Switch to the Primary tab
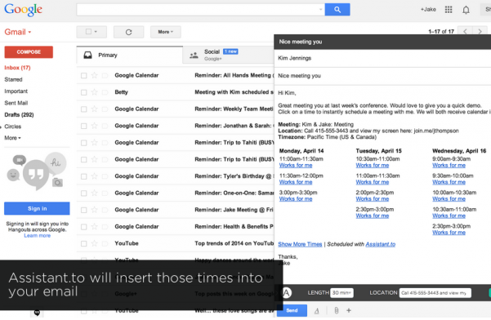The height and width of the screenshot is (320, 491). tap(130, 55)
